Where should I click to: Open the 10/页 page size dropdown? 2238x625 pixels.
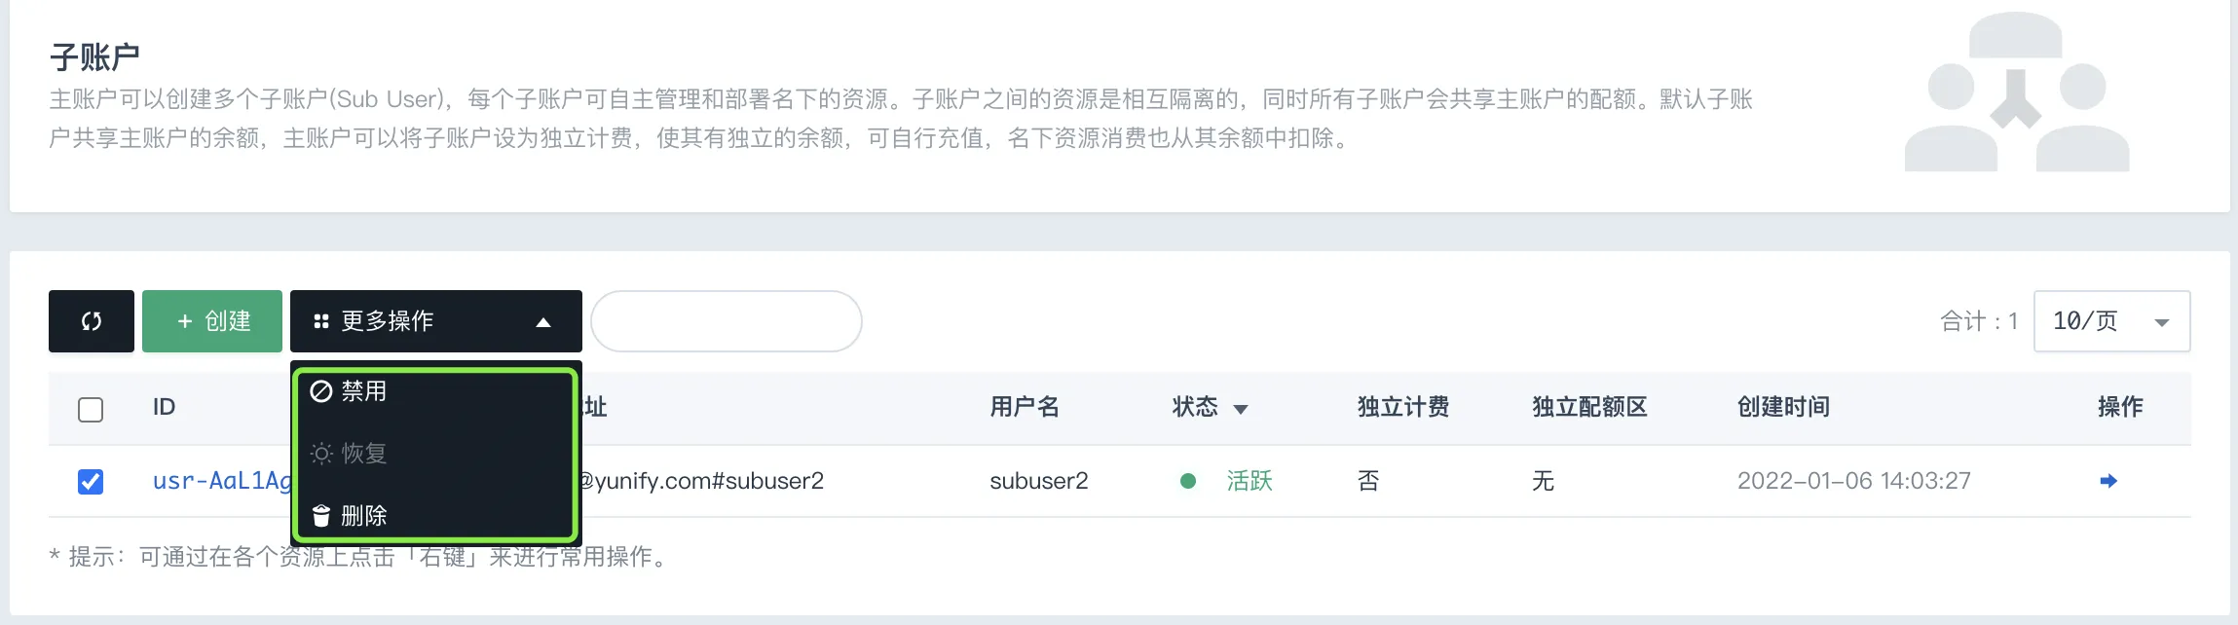[x=2111, y=321]
